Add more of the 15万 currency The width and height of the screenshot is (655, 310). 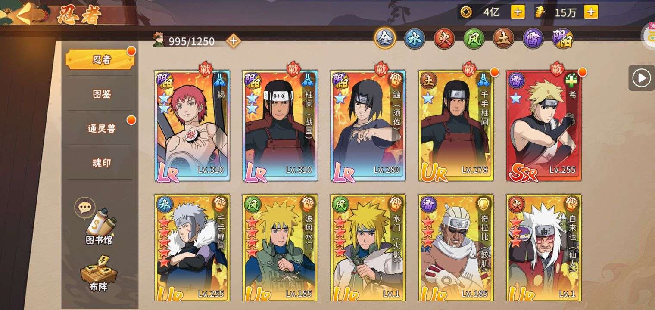point(591,12)
